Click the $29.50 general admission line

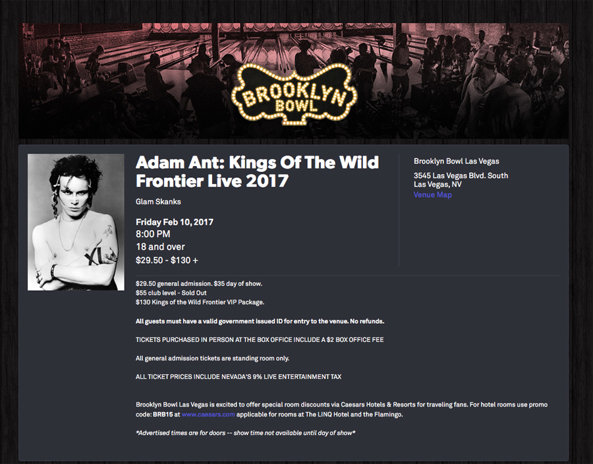[199, 283]
